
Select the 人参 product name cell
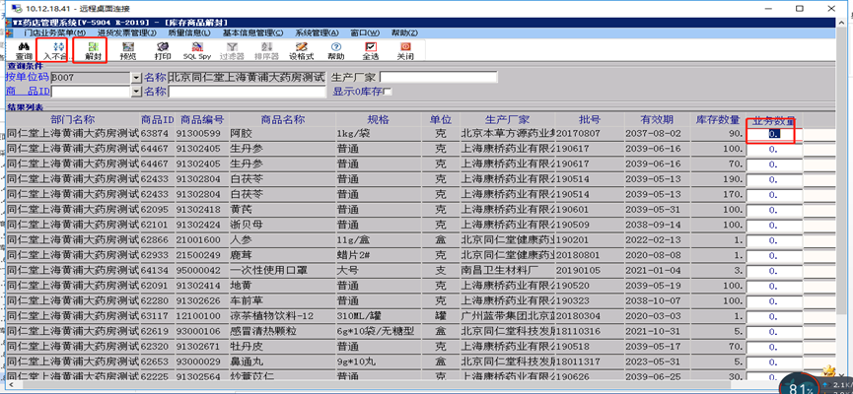[282, 239]
